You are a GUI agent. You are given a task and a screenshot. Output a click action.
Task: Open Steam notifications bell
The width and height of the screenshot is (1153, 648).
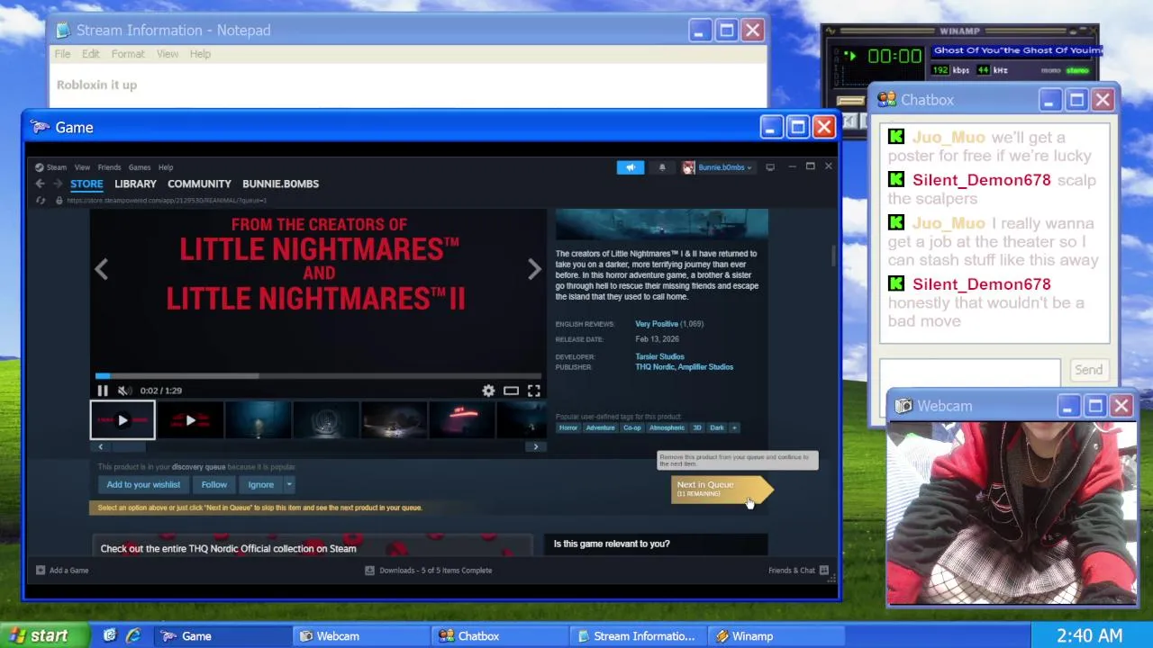(x=662, y=167)
